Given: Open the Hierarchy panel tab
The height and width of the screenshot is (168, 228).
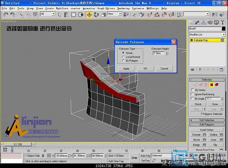Looking at the screenshot, I should pos(203,22).
